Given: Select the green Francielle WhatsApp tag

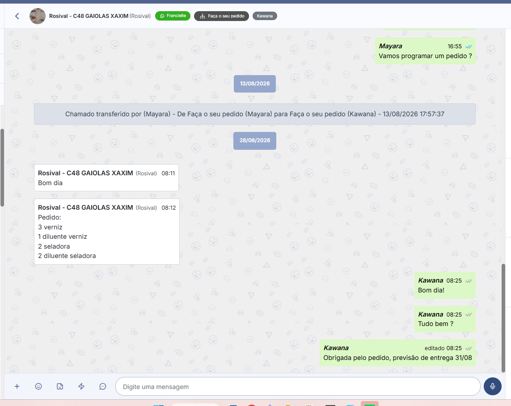Looking at the screenshot, I should click(173, 16).
